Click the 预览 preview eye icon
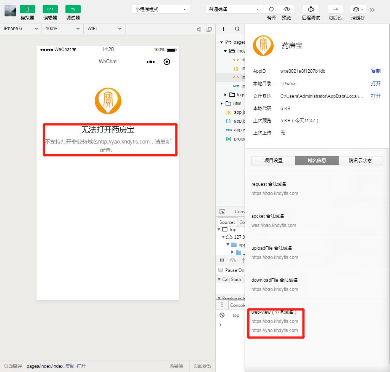 (x=287, y=9)
